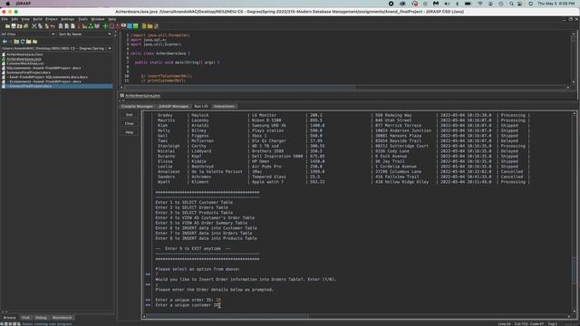Open the All Files filter dropdown
Viewport: 580px width, 326px height.
coord(28,34)
